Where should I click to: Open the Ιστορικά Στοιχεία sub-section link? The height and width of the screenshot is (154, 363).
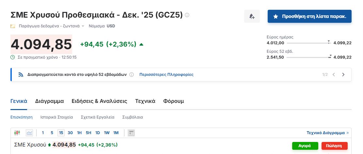point(56,117)
